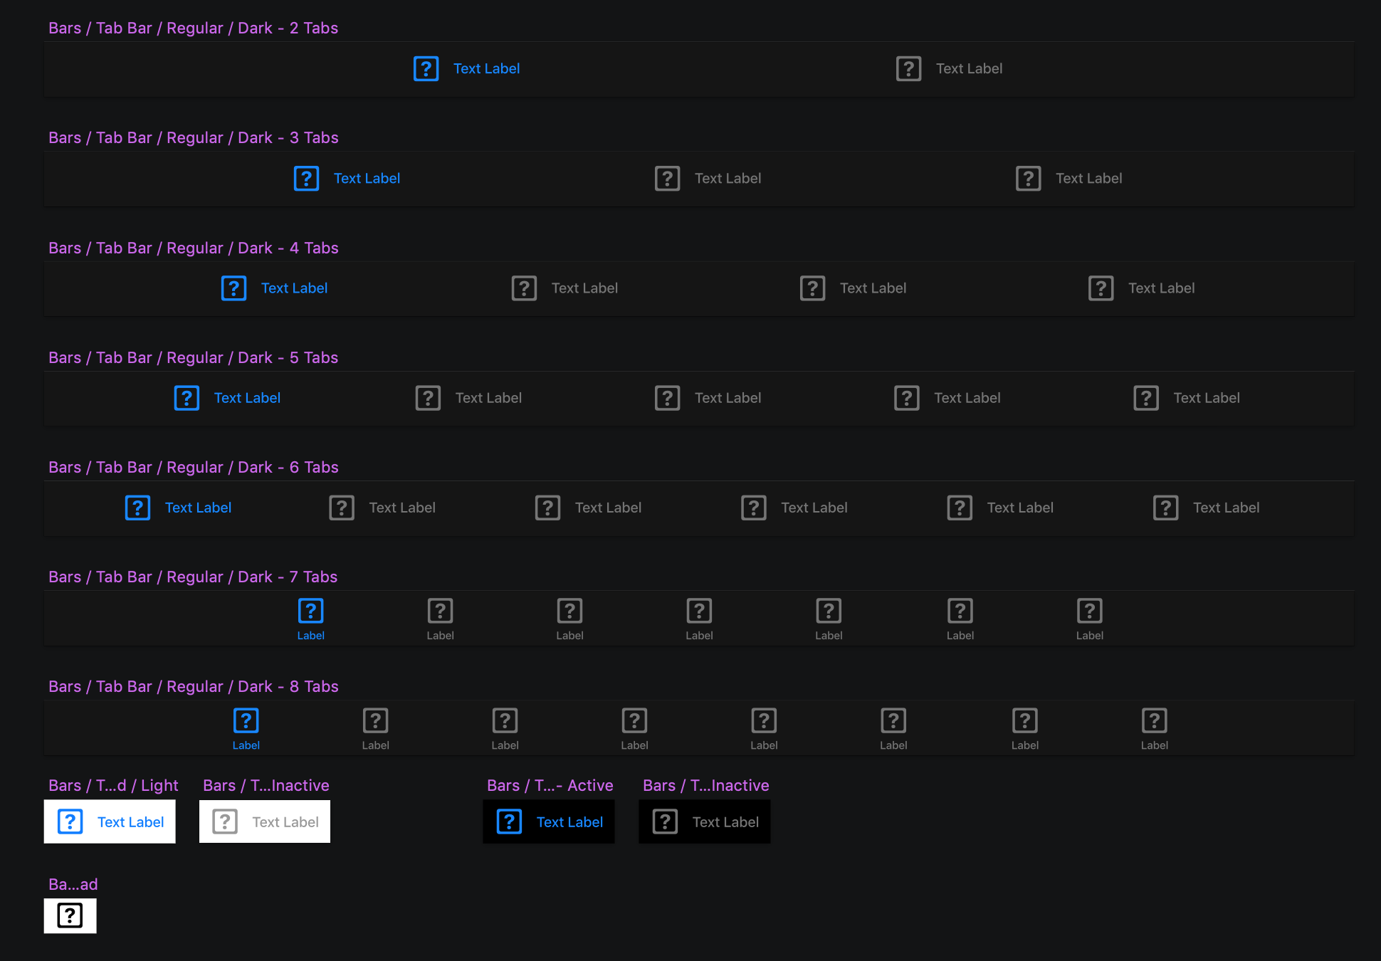Click the third tab's icon in the 3 Tabs bar

click(x=1028, y=179)
